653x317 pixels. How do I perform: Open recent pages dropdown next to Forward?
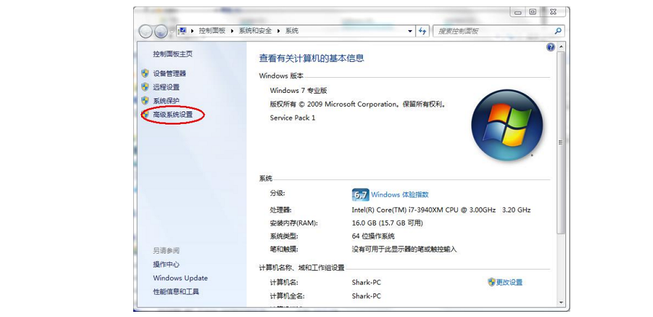click(171, 32)
